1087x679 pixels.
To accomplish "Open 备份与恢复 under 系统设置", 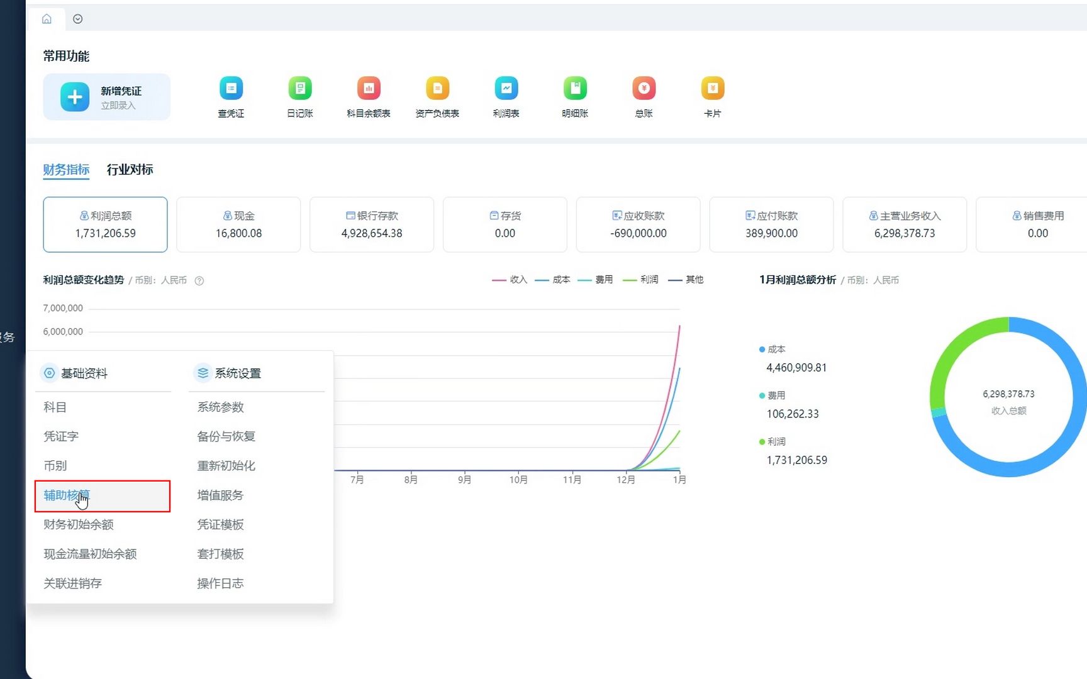I will (x=225, y=436).
